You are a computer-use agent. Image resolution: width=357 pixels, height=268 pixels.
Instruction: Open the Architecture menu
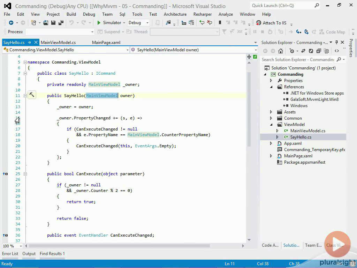click(175, 14)
